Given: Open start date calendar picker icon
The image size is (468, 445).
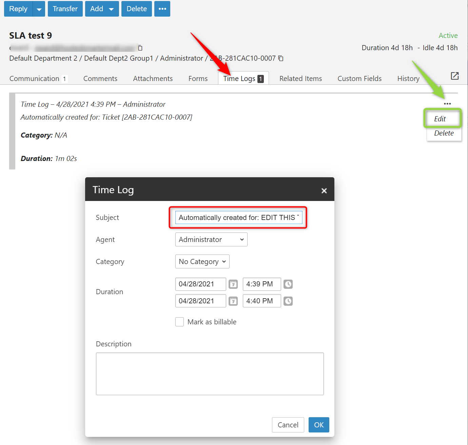Looking at the screenshot, I should click(233, 284).
